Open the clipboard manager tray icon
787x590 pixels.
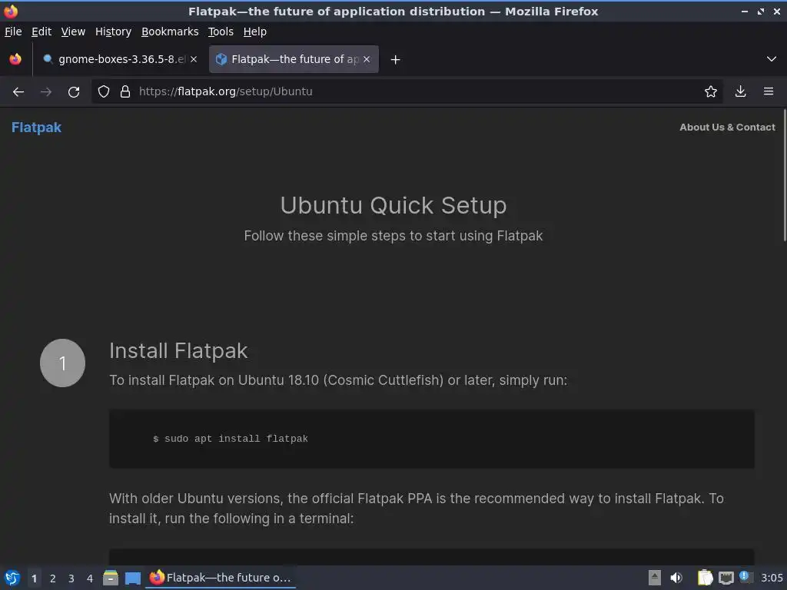coord(705,578)
